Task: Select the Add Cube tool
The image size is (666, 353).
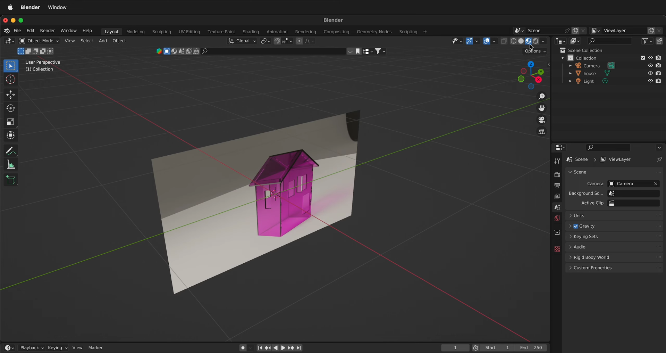Action: [x=10, y=180]
